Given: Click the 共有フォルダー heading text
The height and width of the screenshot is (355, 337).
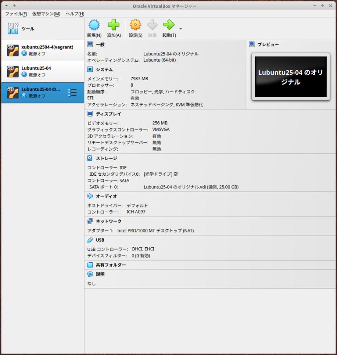Looking at the screenshot, I should (x=110, y=265).
